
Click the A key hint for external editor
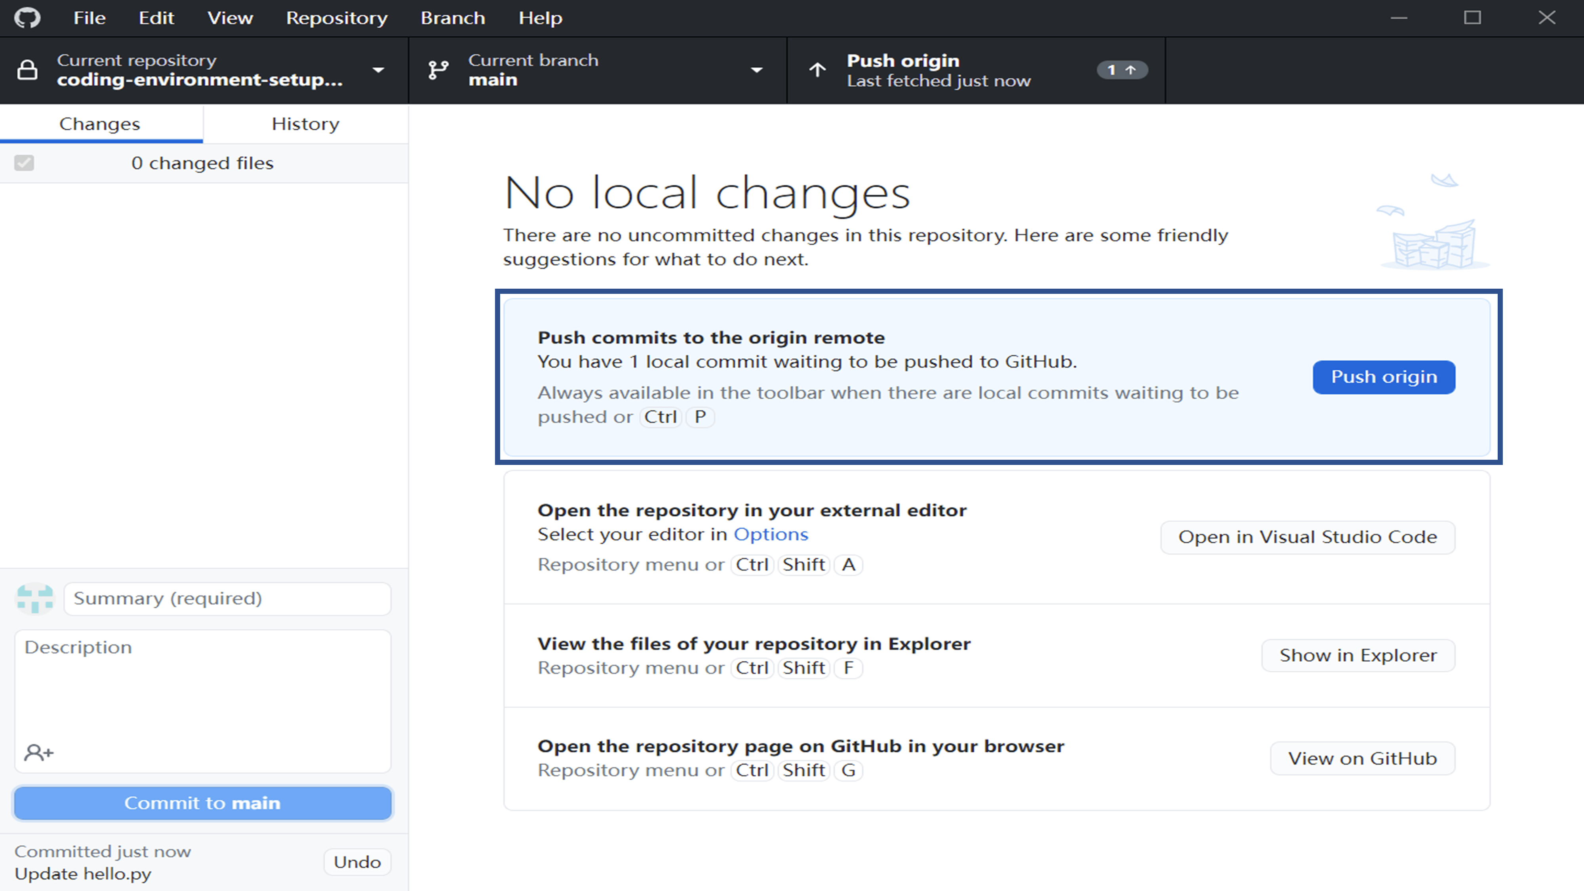848,564
